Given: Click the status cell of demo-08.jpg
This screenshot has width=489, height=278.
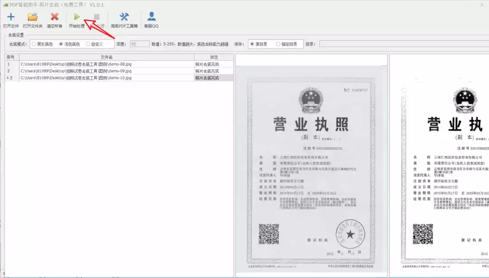Looking at the screenshot, I should pos(214,64).
